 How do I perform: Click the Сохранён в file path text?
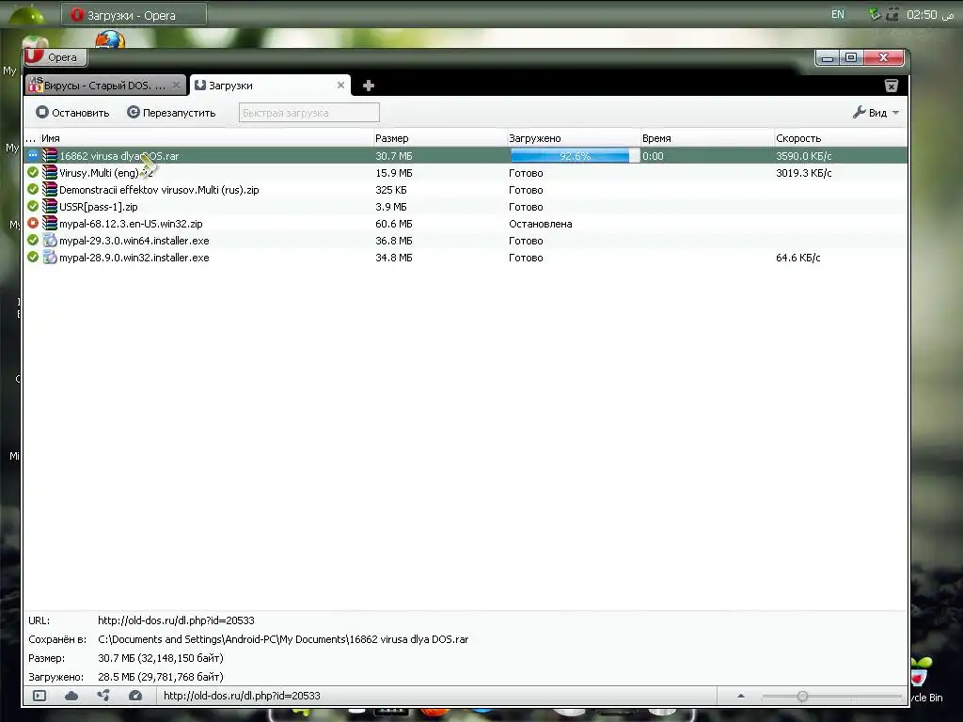(x=282, y=639)
